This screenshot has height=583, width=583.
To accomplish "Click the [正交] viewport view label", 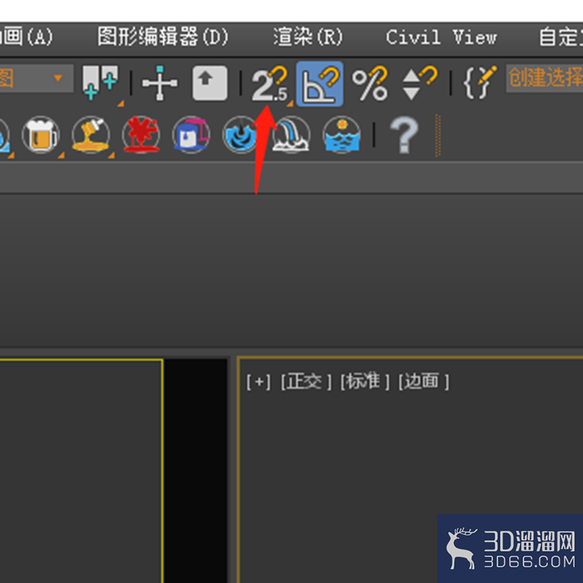I will click(306, 382).
